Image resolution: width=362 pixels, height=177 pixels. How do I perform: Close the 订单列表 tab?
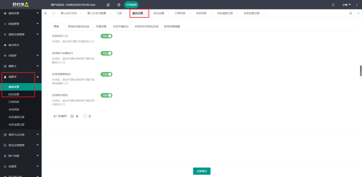[x=190, y=13]
